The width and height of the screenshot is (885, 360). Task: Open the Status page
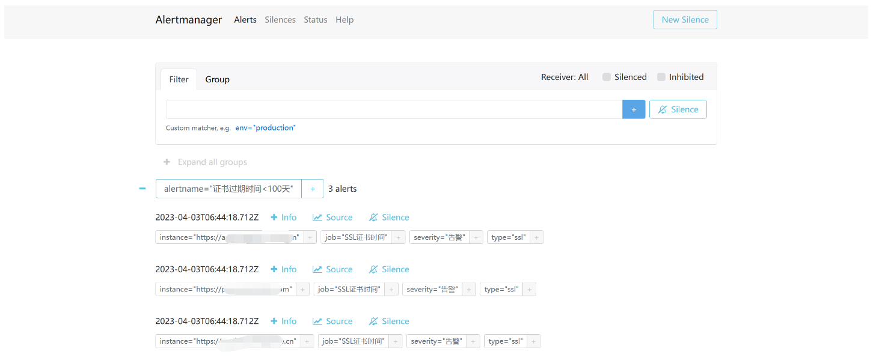316,20
